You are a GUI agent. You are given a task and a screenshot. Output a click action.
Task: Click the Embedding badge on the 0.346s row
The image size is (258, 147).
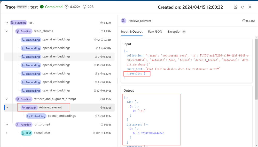[x=31, y=91]
